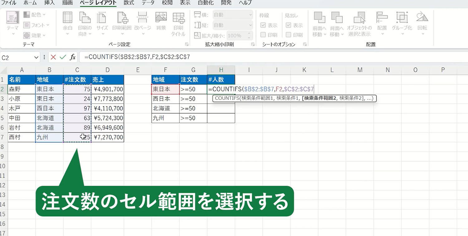Switch to the 描画 tab
The width and height of the screenshot is (468, 236).
tap(67, 3)
